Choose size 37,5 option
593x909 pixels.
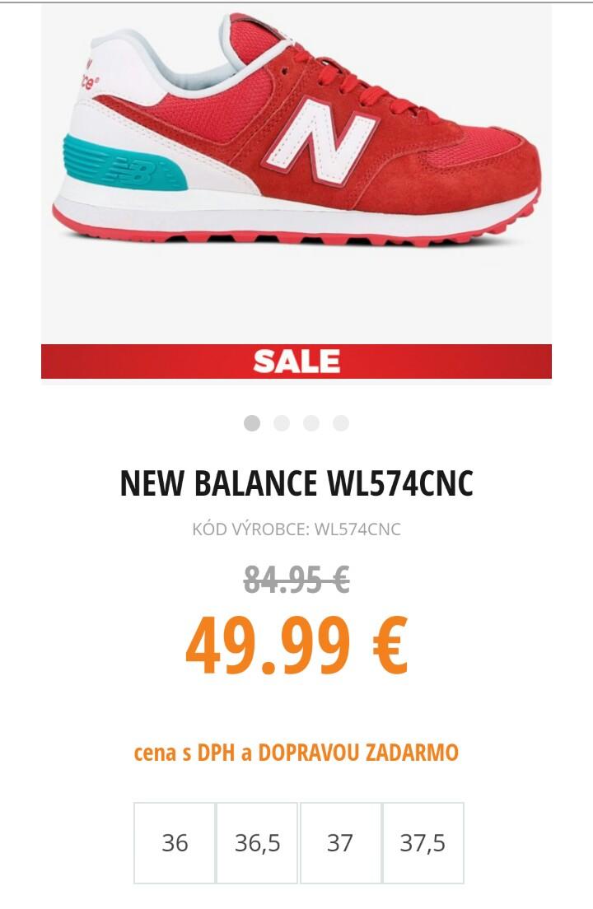tap(423, 843)
